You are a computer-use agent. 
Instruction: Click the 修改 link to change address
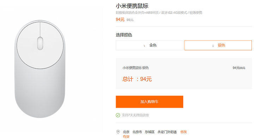[x=183, y=132]
